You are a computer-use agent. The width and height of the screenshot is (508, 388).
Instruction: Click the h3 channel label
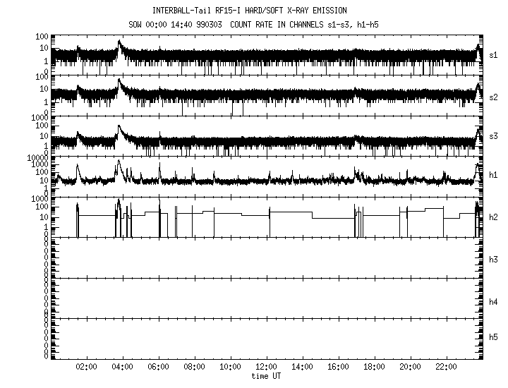pos(494,260)
